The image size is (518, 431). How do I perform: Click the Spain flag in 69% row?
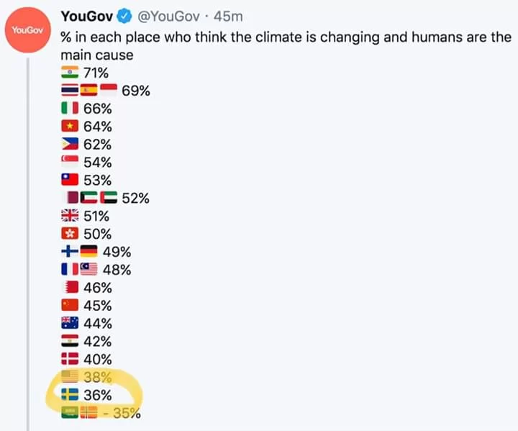pos(88,91)
